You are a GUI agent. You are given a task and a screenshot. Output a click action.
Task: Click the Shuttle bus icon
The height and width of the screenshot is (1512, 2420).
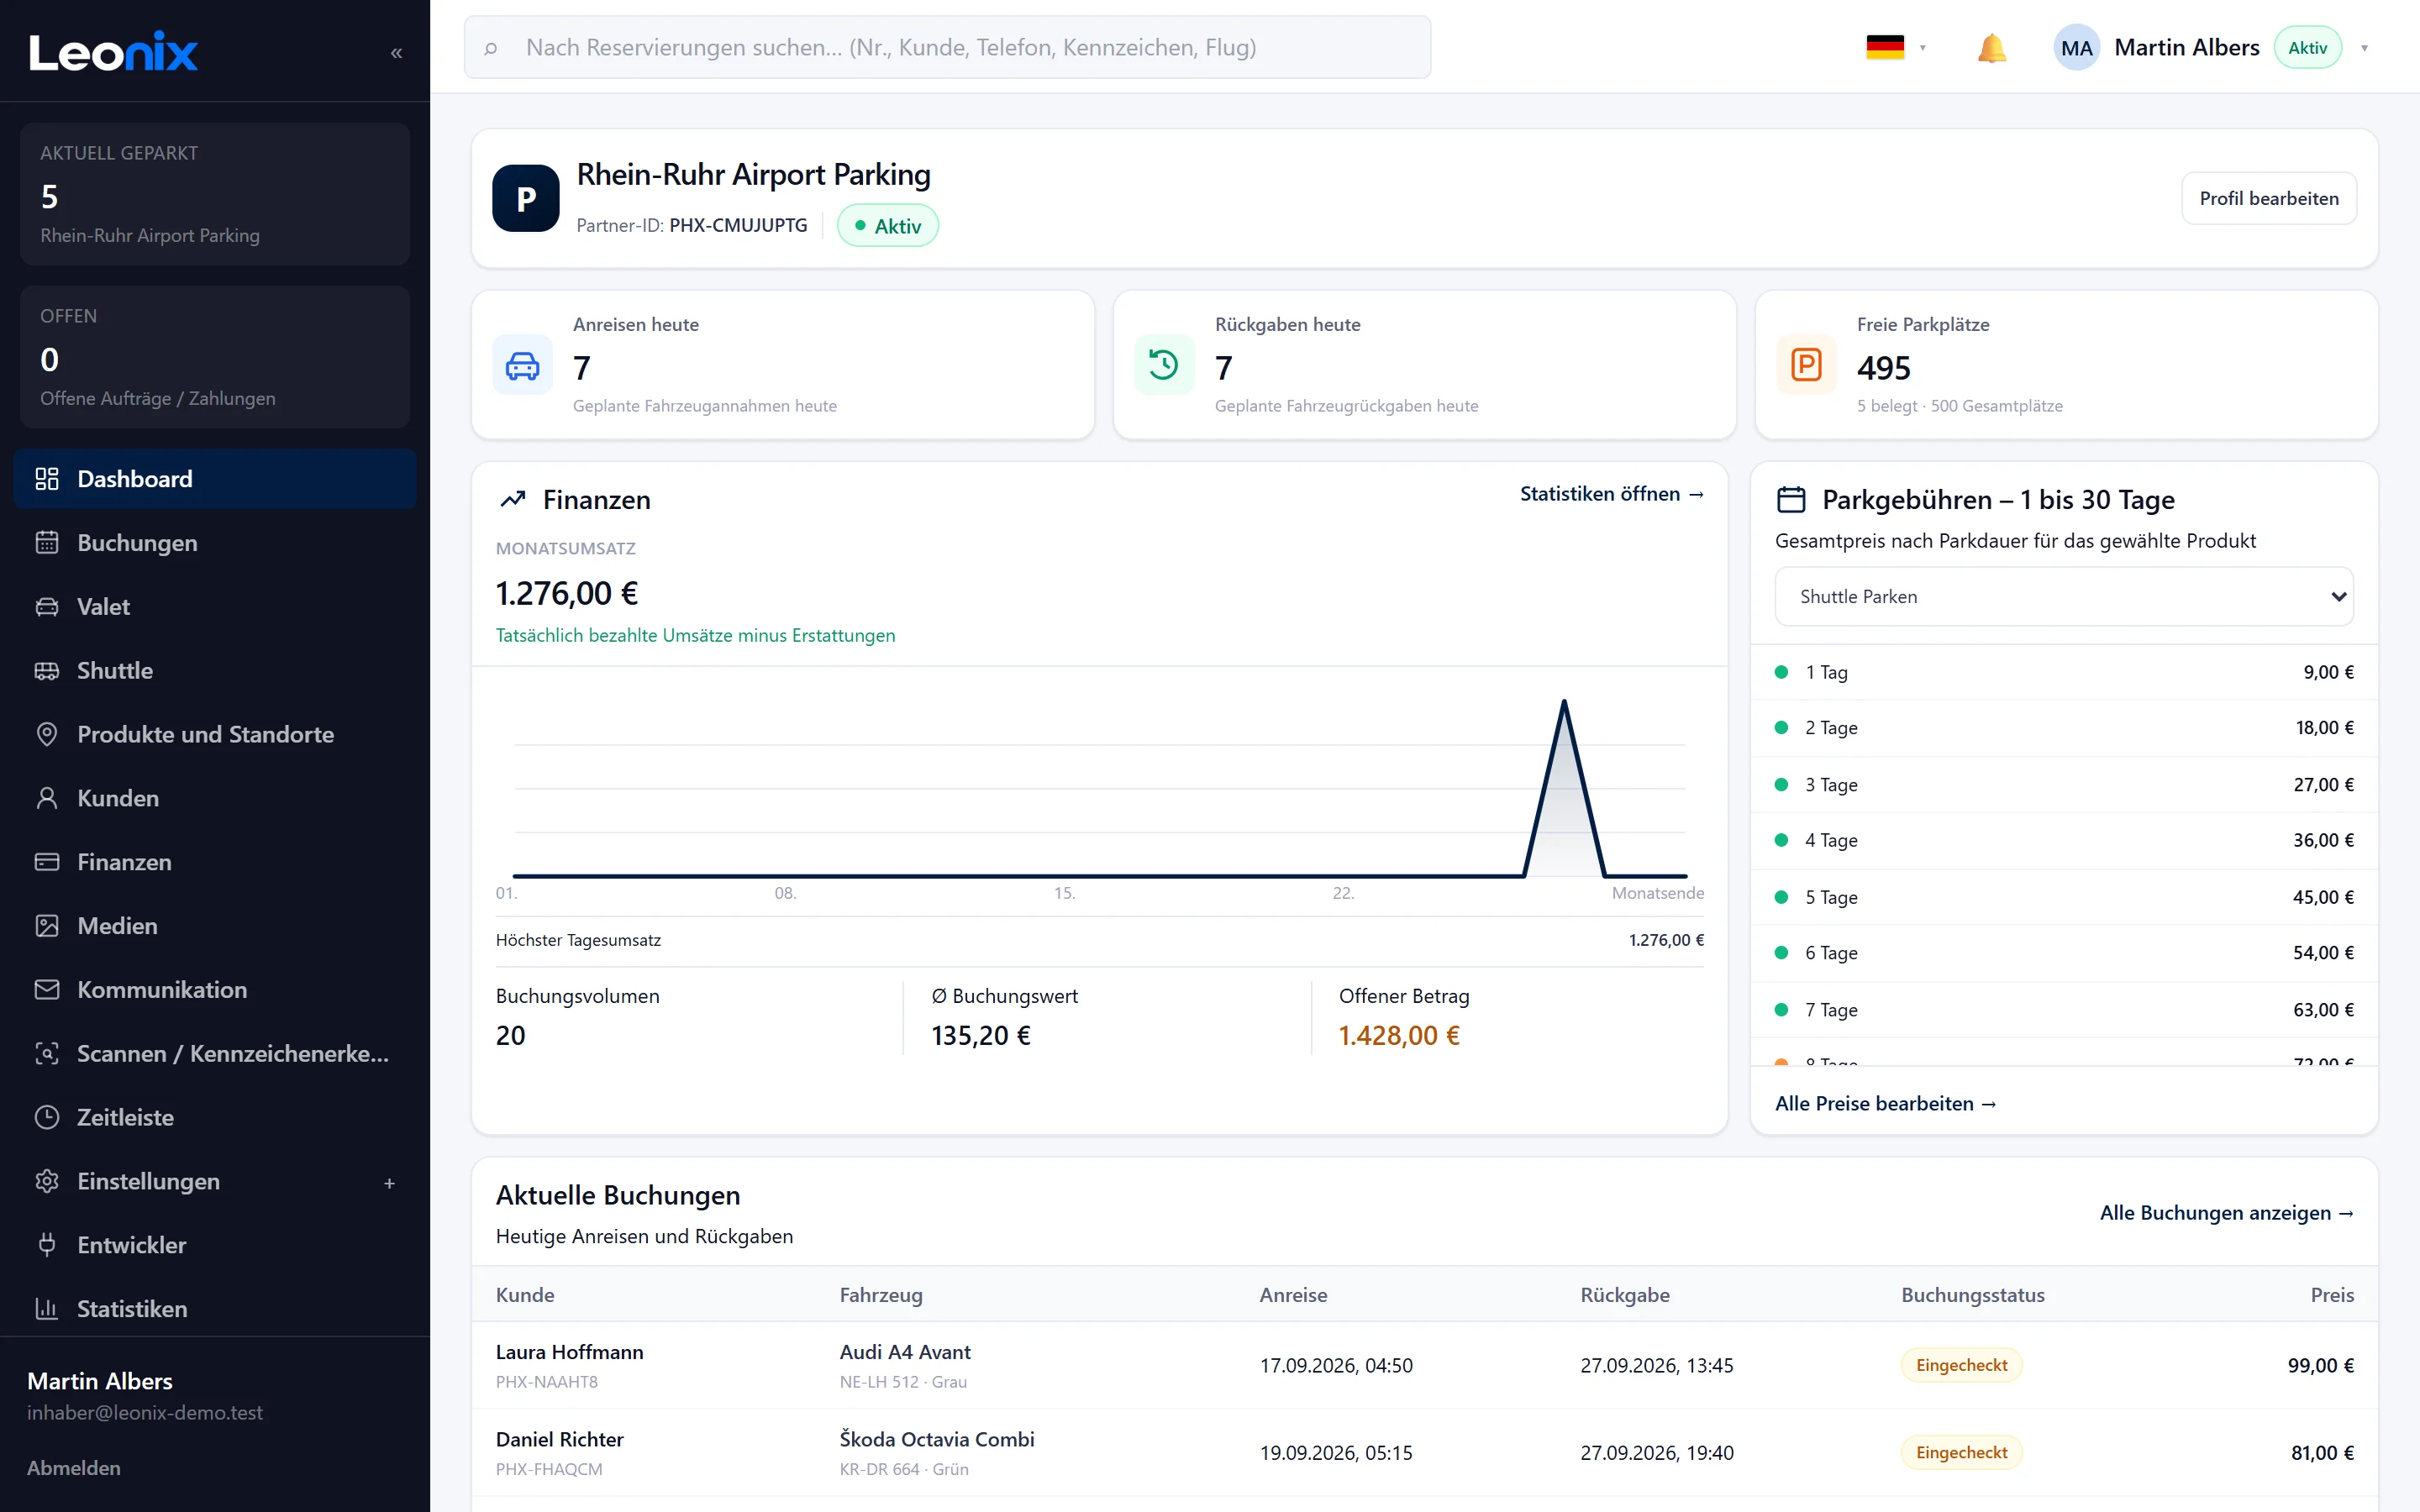click(x=47, y=671)
